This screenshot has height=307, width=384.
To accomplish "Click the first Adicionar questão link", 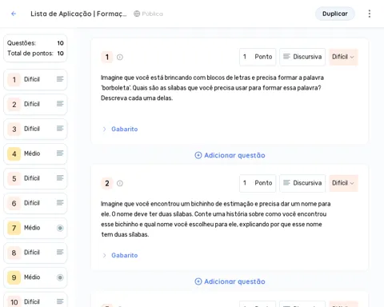I will tap(230, 155).
